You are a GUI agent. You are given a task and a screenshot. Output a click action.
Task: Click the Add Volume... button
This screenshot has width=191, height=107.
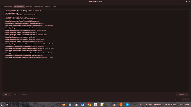point(182,95)
